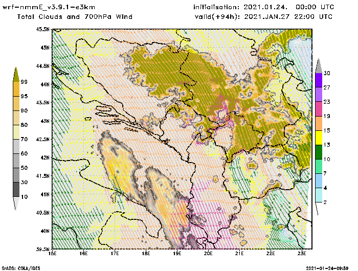Click the '17E' longitude label

[115, 254]
